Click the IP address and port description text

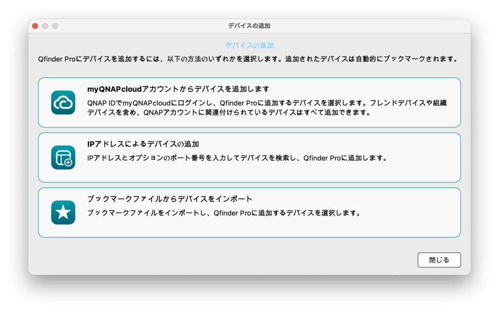(236, 158)
